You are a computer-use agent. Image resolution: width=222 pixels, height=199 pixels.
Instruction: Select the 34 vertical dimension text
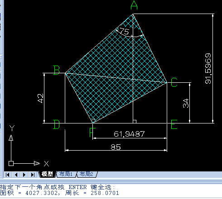(186, 103)
